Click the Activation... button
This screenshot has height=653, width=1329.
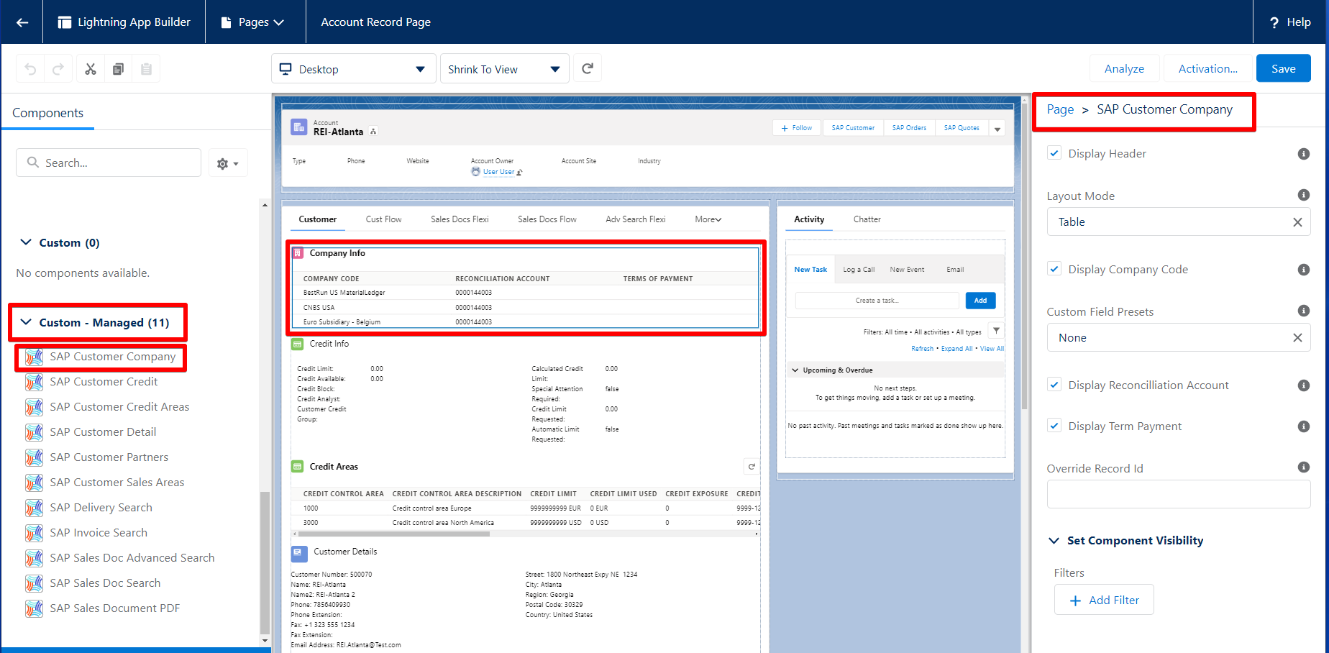1207,69
